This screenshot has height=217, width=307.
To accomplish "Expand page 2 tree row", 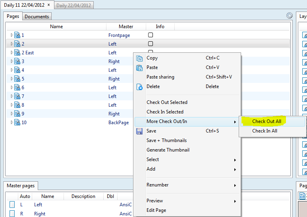I will (x=12, y=44).
